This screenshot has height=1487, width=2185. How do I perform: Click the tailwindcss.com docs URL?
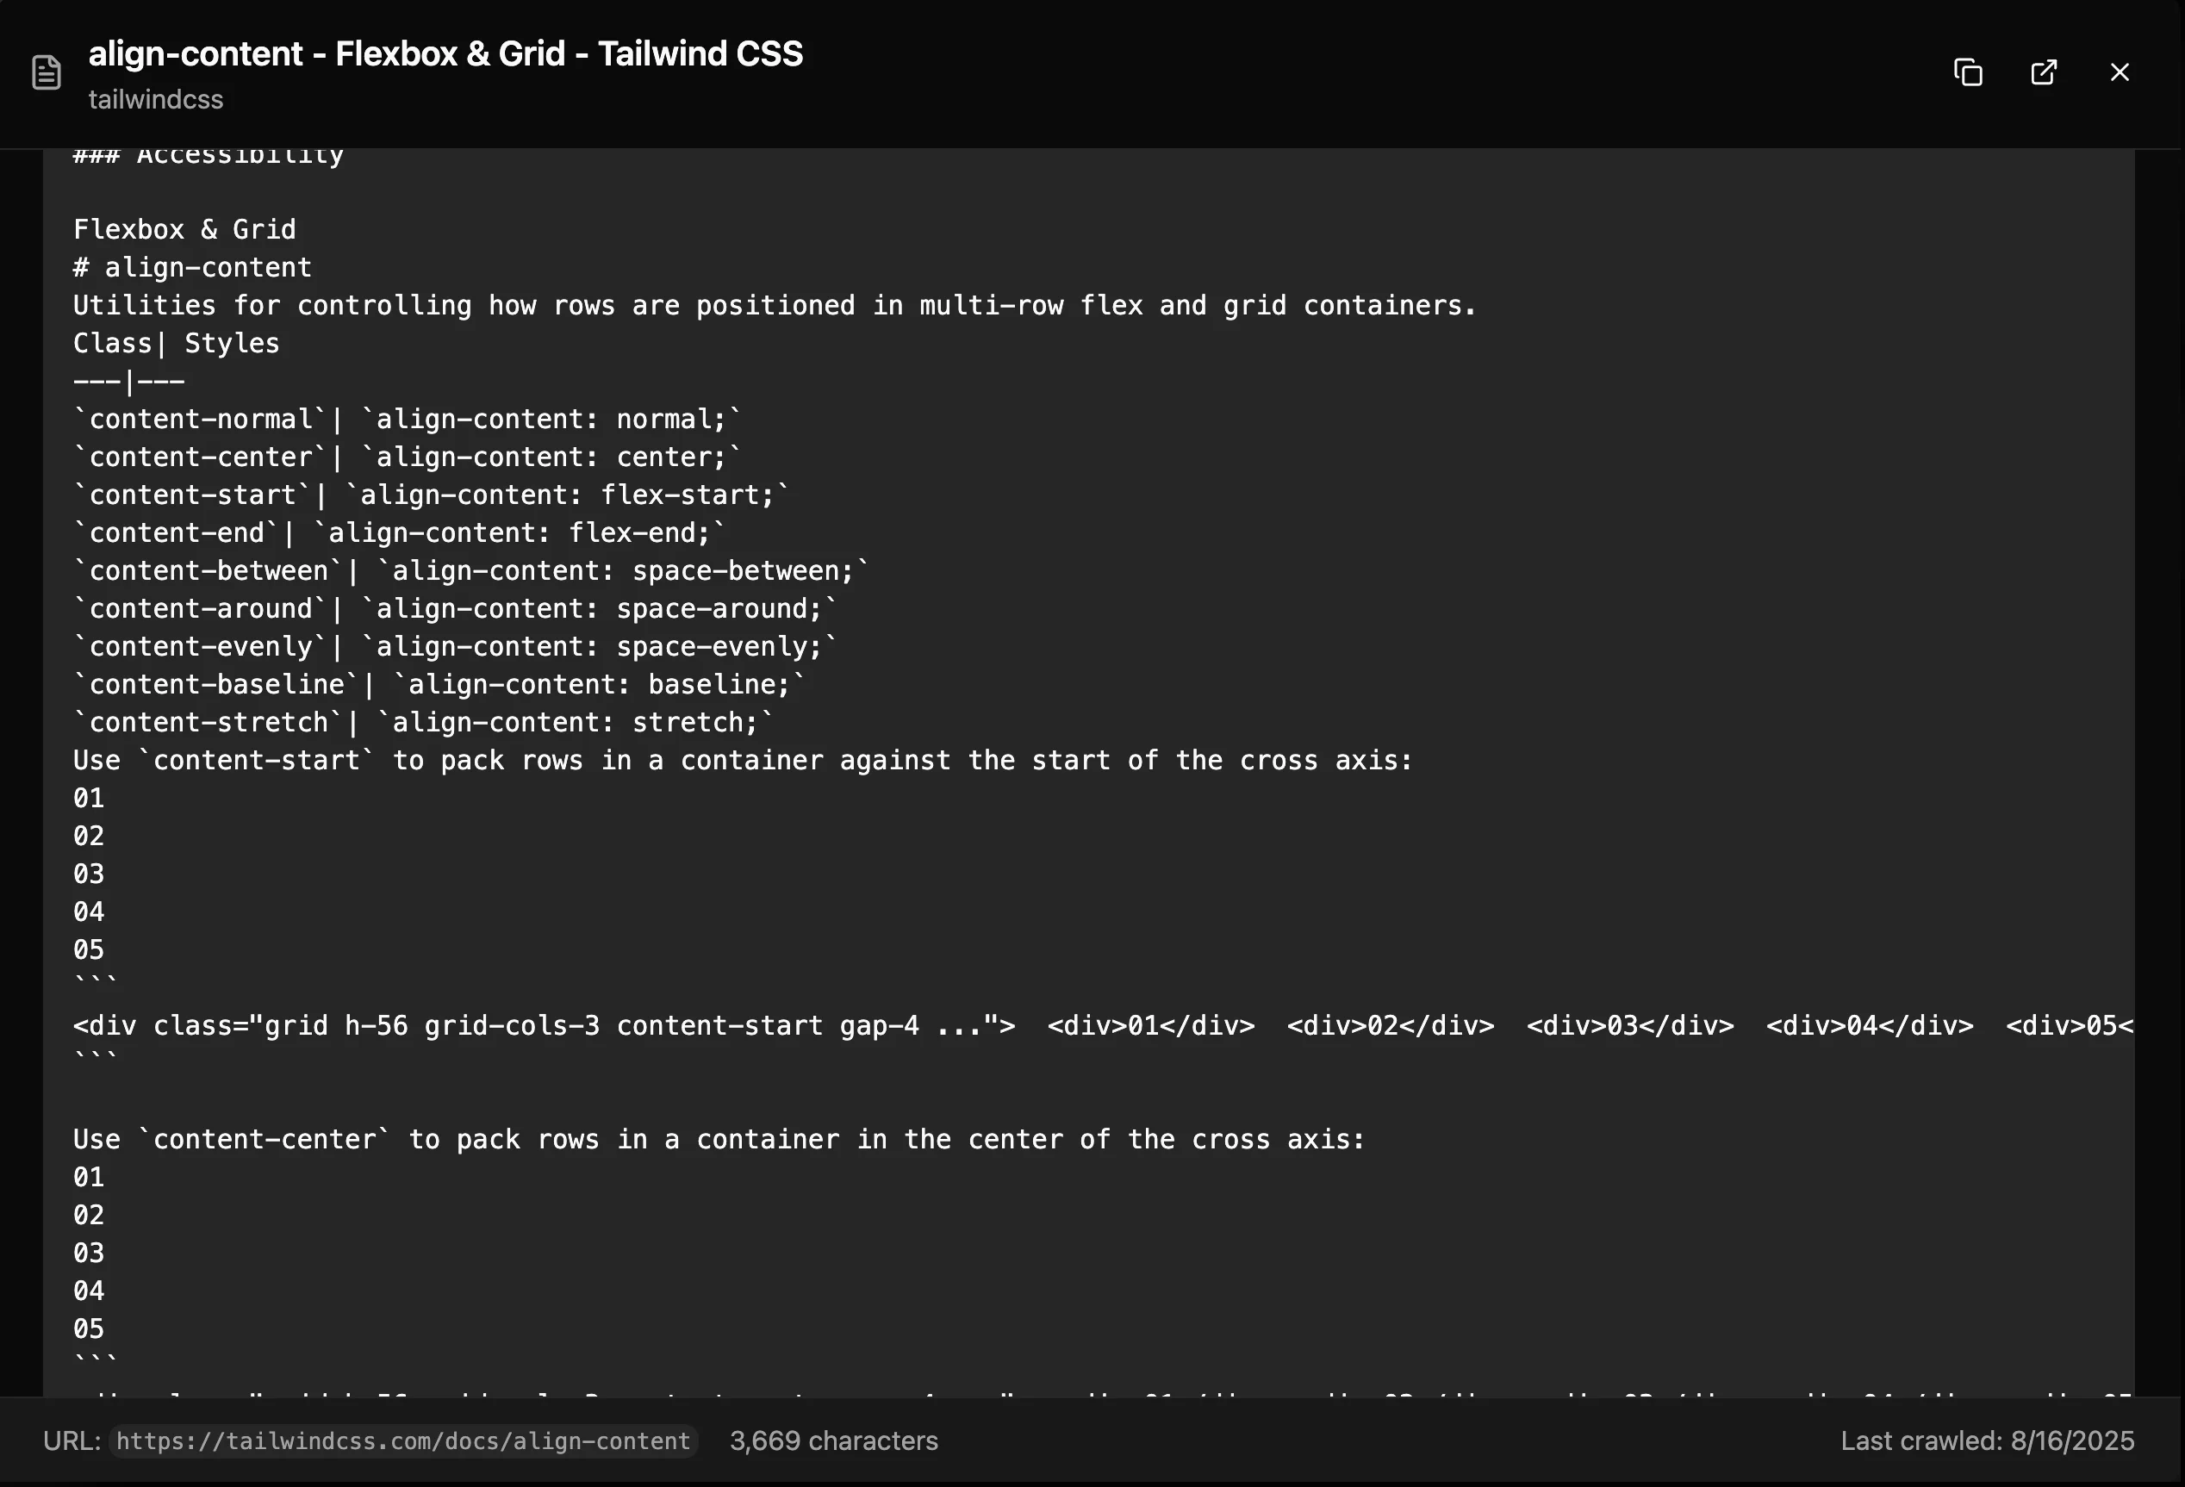pyautogui.click(x=403, y=1441)
